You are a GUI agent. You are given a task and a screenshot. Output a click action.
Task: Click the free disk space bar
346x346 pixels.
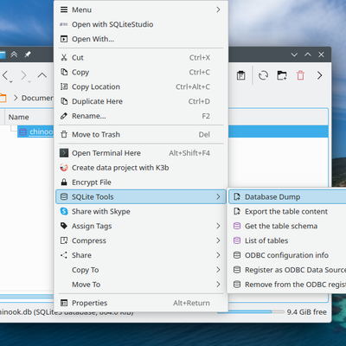click(x=251, y=311)
